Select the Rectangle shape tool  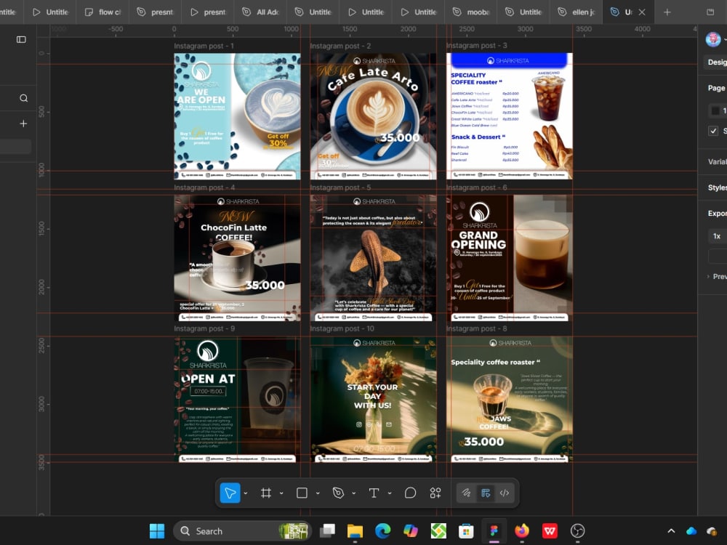[x=302, y=493]
